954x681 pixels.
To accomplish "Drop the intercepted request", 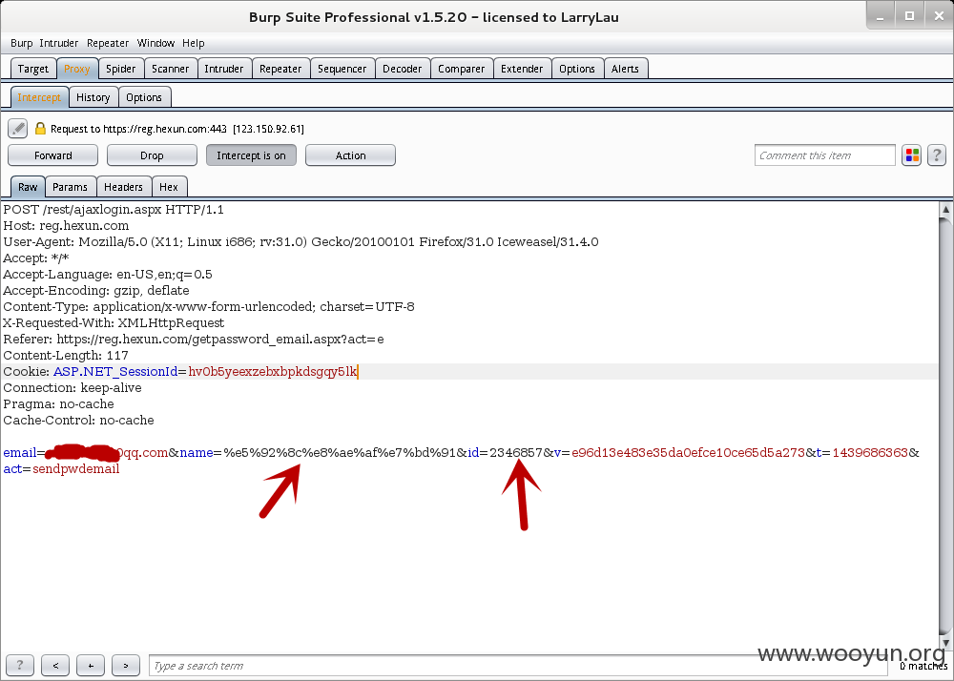I will coord(152,155).
